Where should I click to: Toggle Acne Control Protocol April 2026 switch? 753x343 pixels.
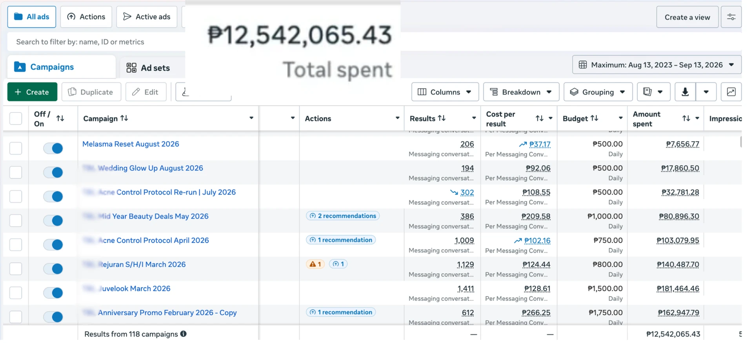point(53,245)
